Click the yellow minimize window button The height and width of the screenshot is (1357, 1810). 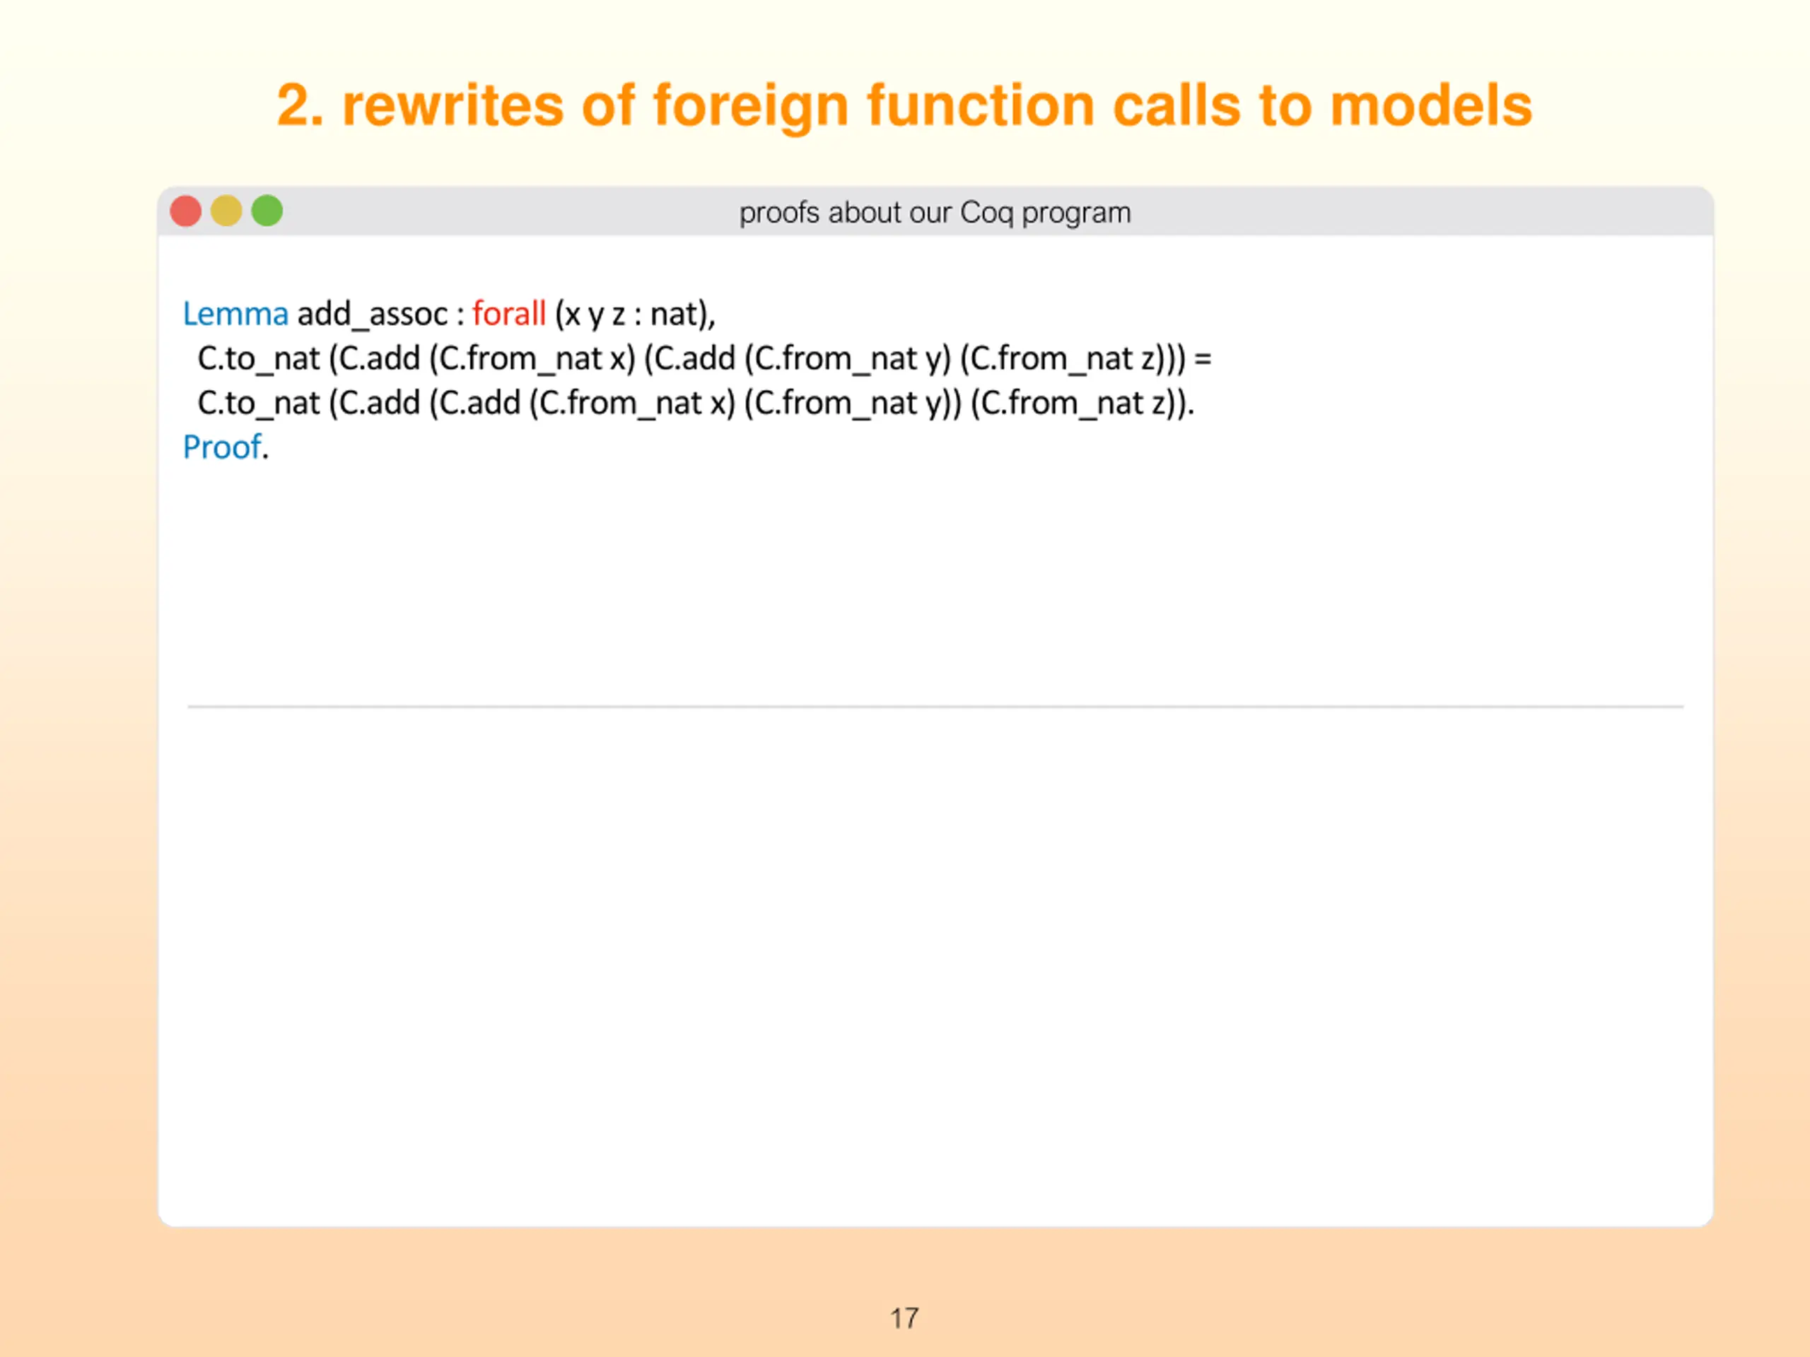click(x=226, y=211)
